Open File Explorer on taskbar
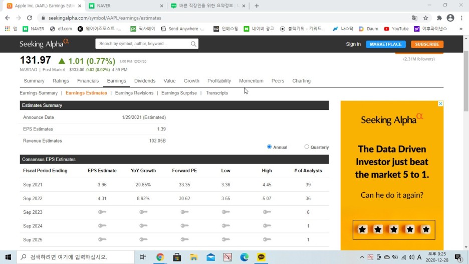This screenshot has width=469, height=264. point(193,257)
